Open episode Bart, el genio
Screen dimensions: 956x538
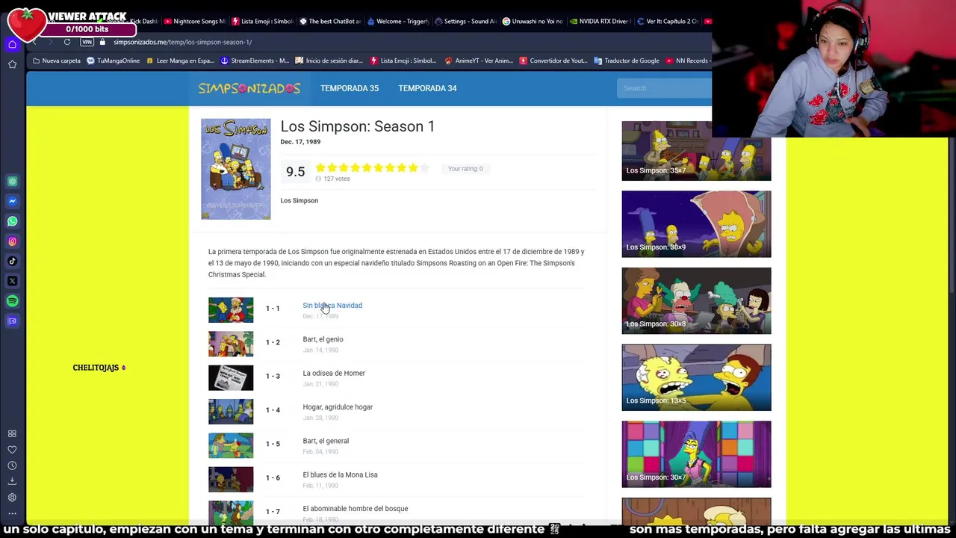point(323,339)
